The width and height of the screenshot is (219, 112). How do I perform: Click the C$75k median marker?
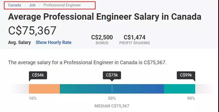(112, 75)
